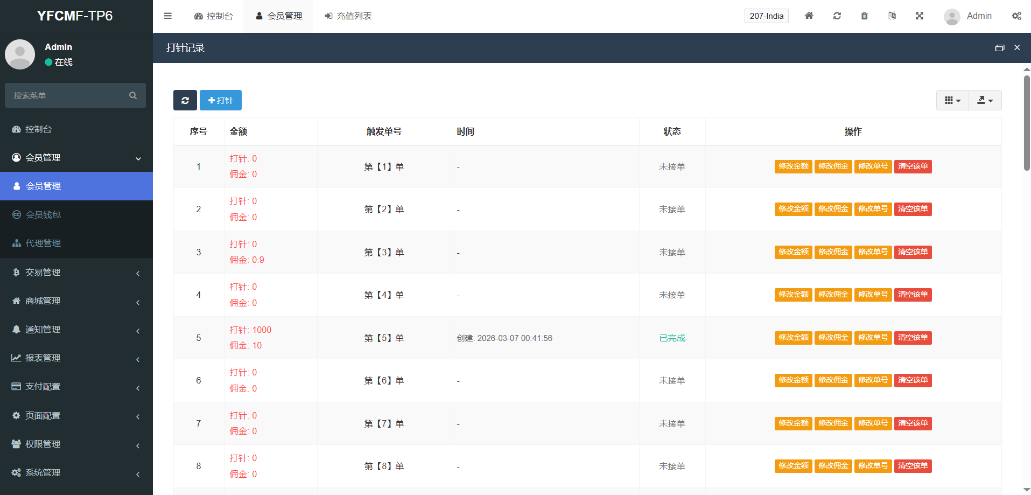Click 修改金额 for row 5
Screen dimensions: 1031x495
click(x=793, y=338)
